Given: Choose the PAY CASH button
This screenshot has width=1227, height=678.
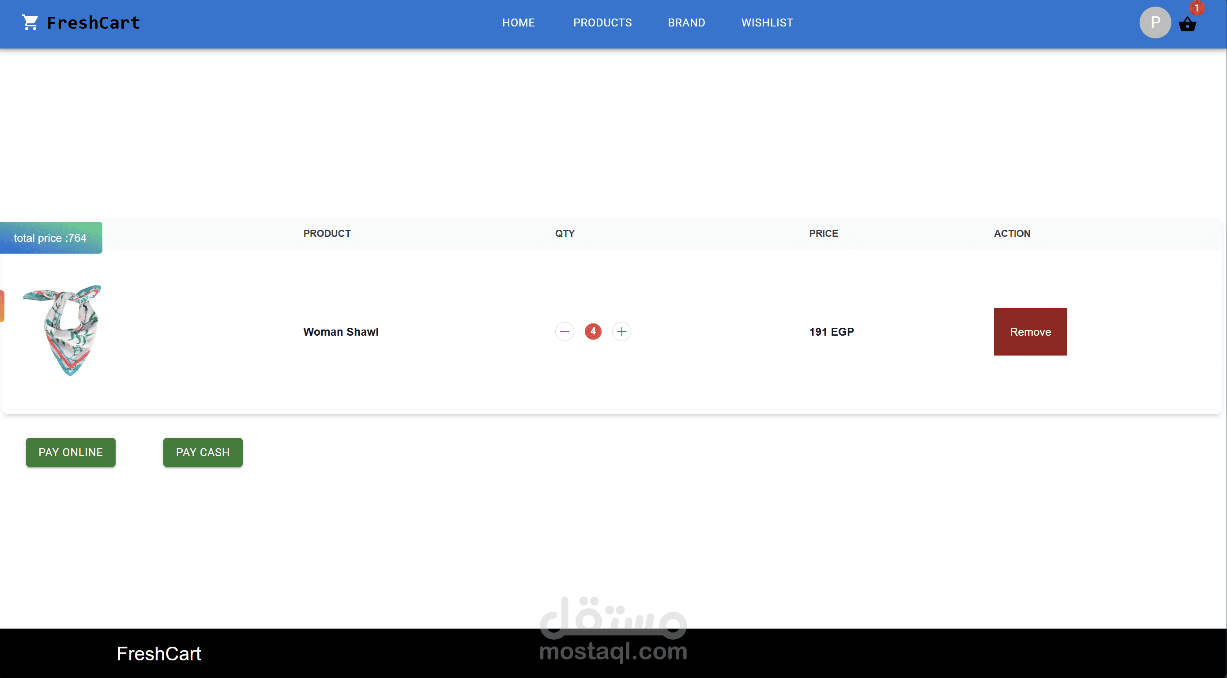Looking at the screenshot, I should click(x=203, y=452).
